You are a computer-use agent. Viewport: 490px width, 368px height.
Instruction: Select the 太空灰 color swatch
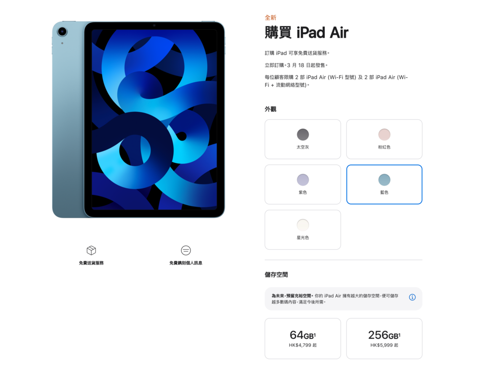pos(303,135)
